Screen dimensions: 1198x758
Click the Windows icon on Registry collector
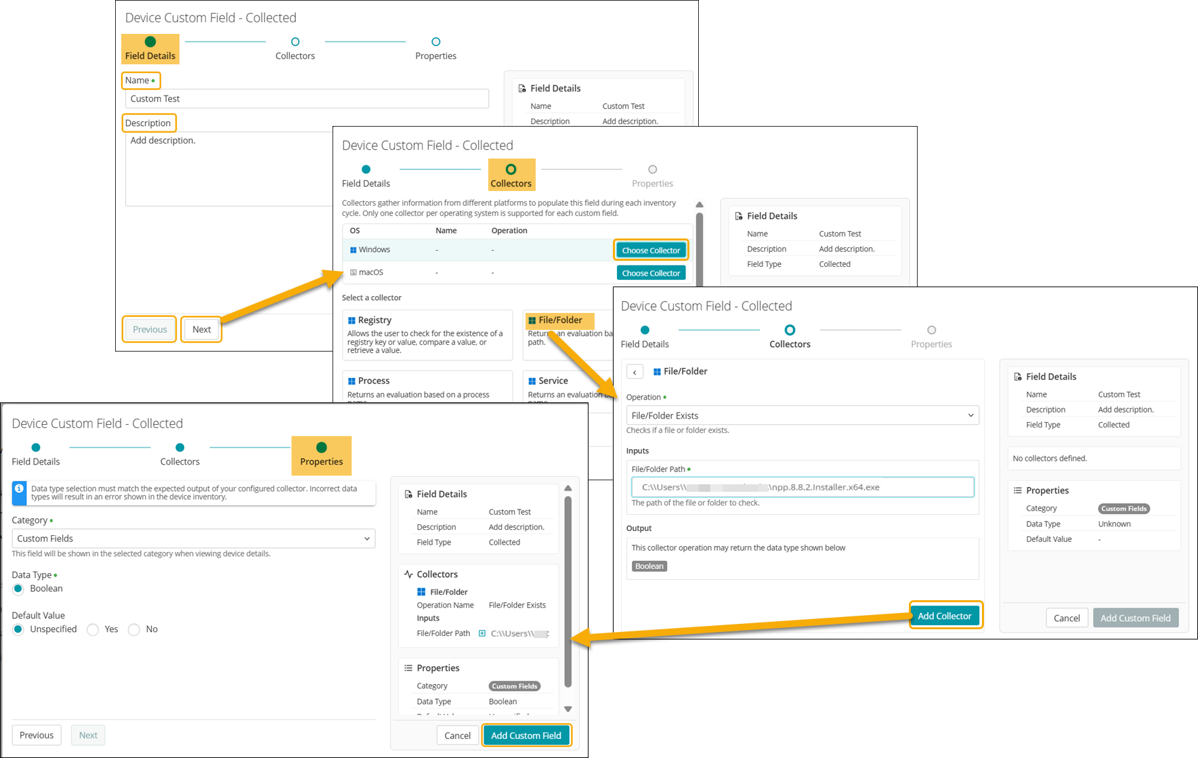[351, 320]
